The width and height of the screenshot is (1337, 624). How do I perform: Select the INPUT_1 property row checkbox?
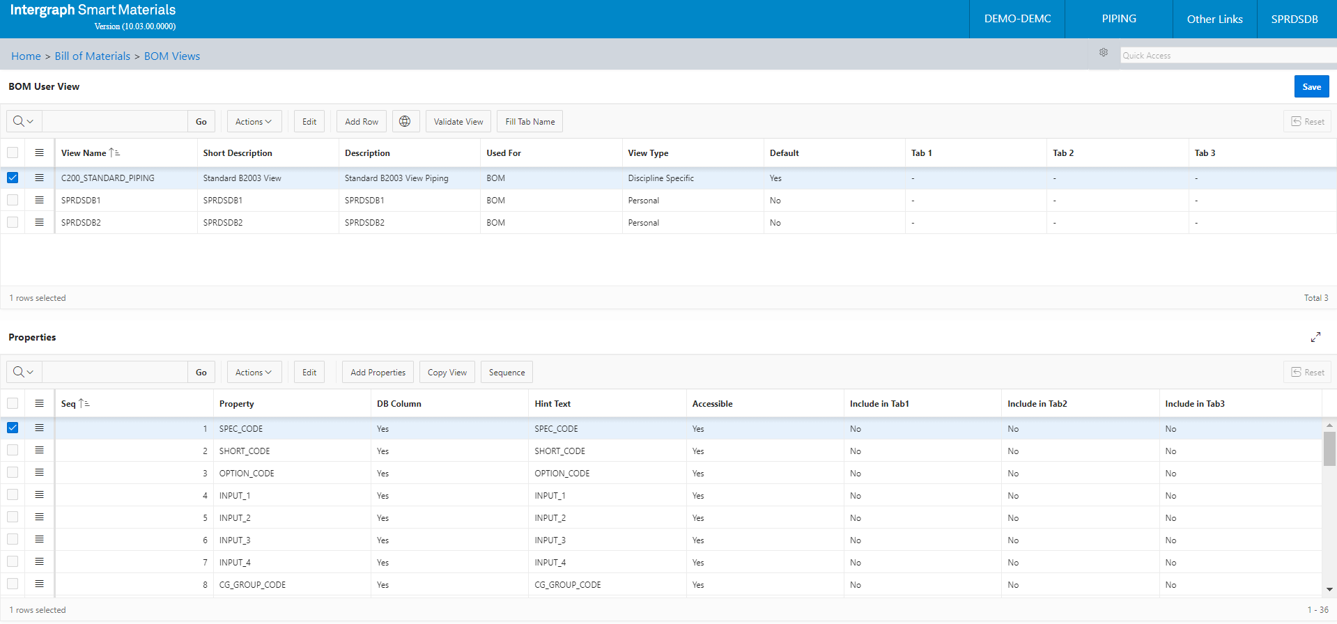click(13, 495)
